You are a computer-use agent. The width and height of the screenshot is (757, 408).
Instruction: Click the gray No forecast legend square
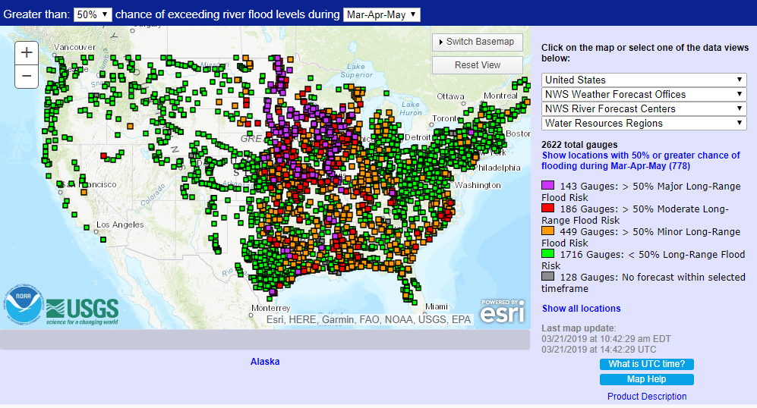coord(547,277)
